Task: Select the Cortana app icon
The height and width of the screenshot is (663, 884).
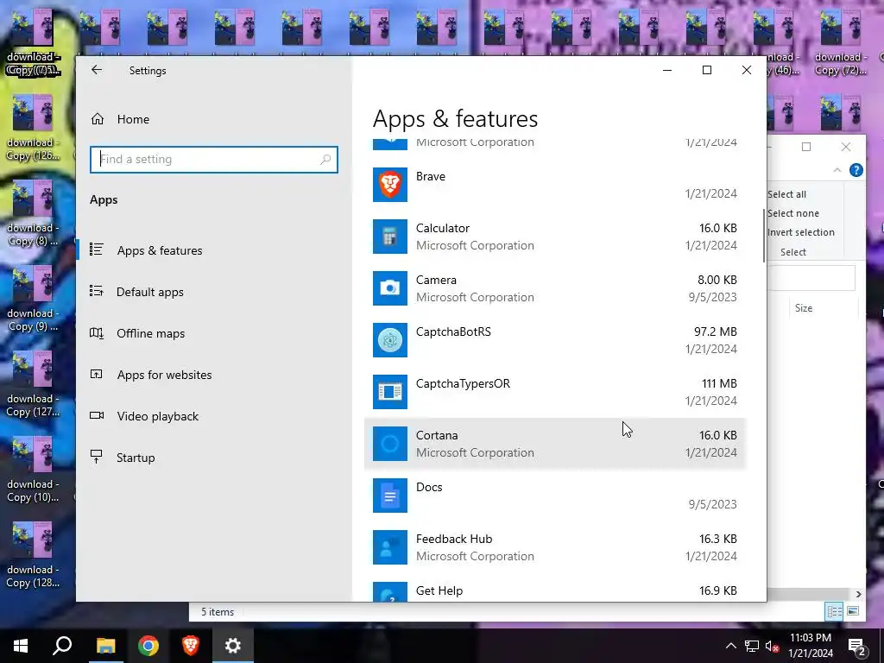Action: tap(390, 444)
